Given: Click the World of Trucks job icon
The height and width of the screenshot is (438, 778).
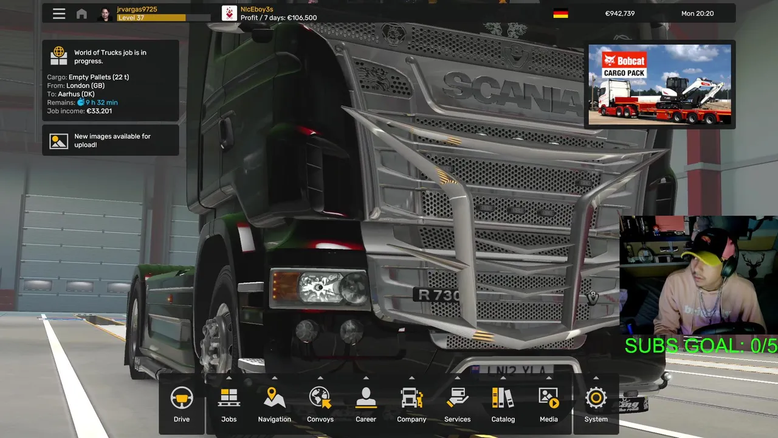Looking at the screenshot, I should (x=59, y=56).
